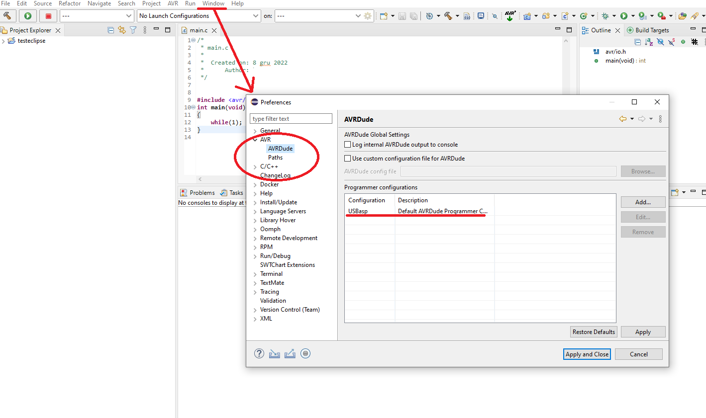Open the No Launch Configurations dropdown
This screenshot has width=706, height=418.
(199, 16)
